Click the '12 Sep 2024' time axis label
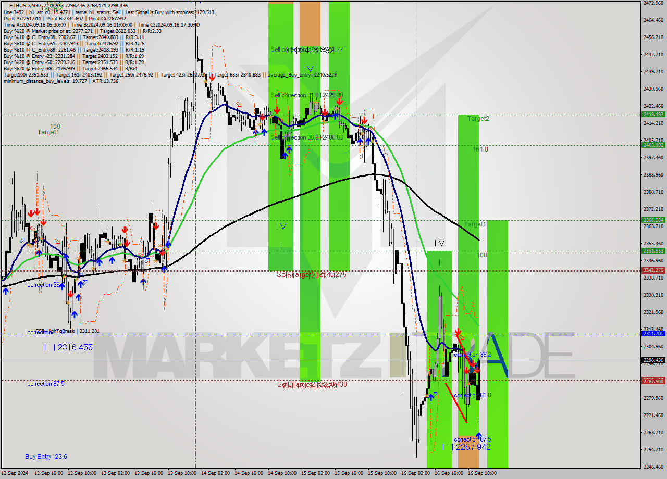The height and width of the screenshot is (479, 667). (x=15, y=474)
